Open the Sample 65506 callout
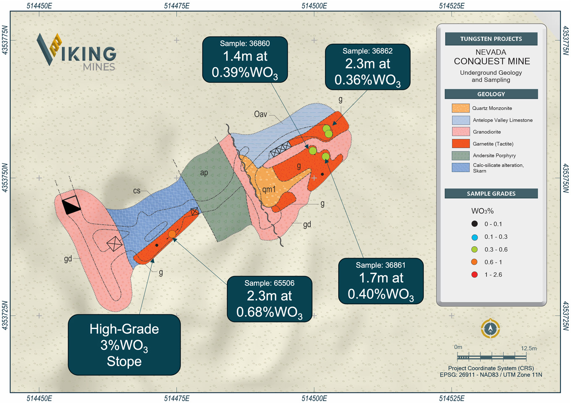 point(270,299)
